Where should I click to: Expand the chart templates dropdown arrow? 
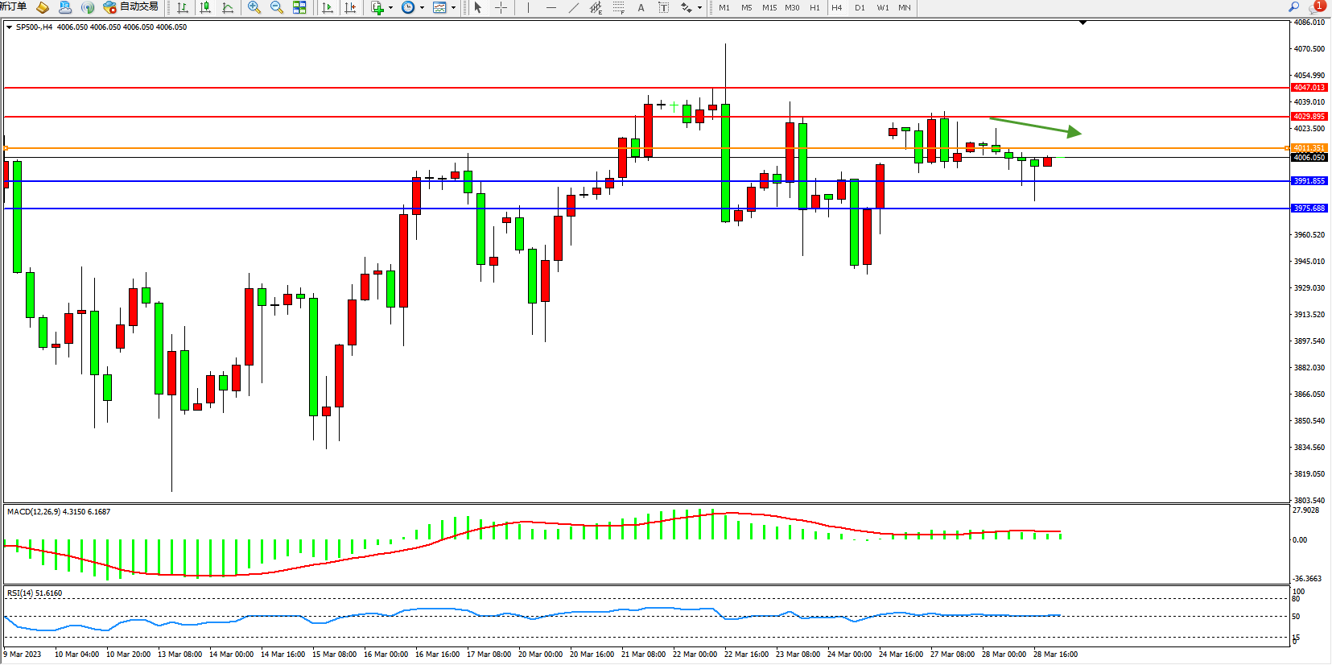pos(453,8)
